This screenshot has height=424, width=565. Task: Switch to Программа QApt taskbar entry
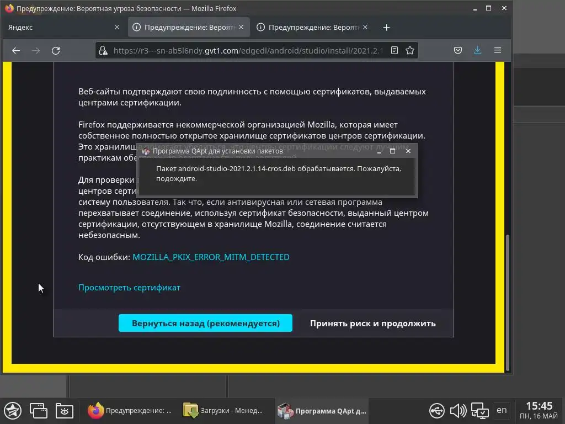(322, 411)
